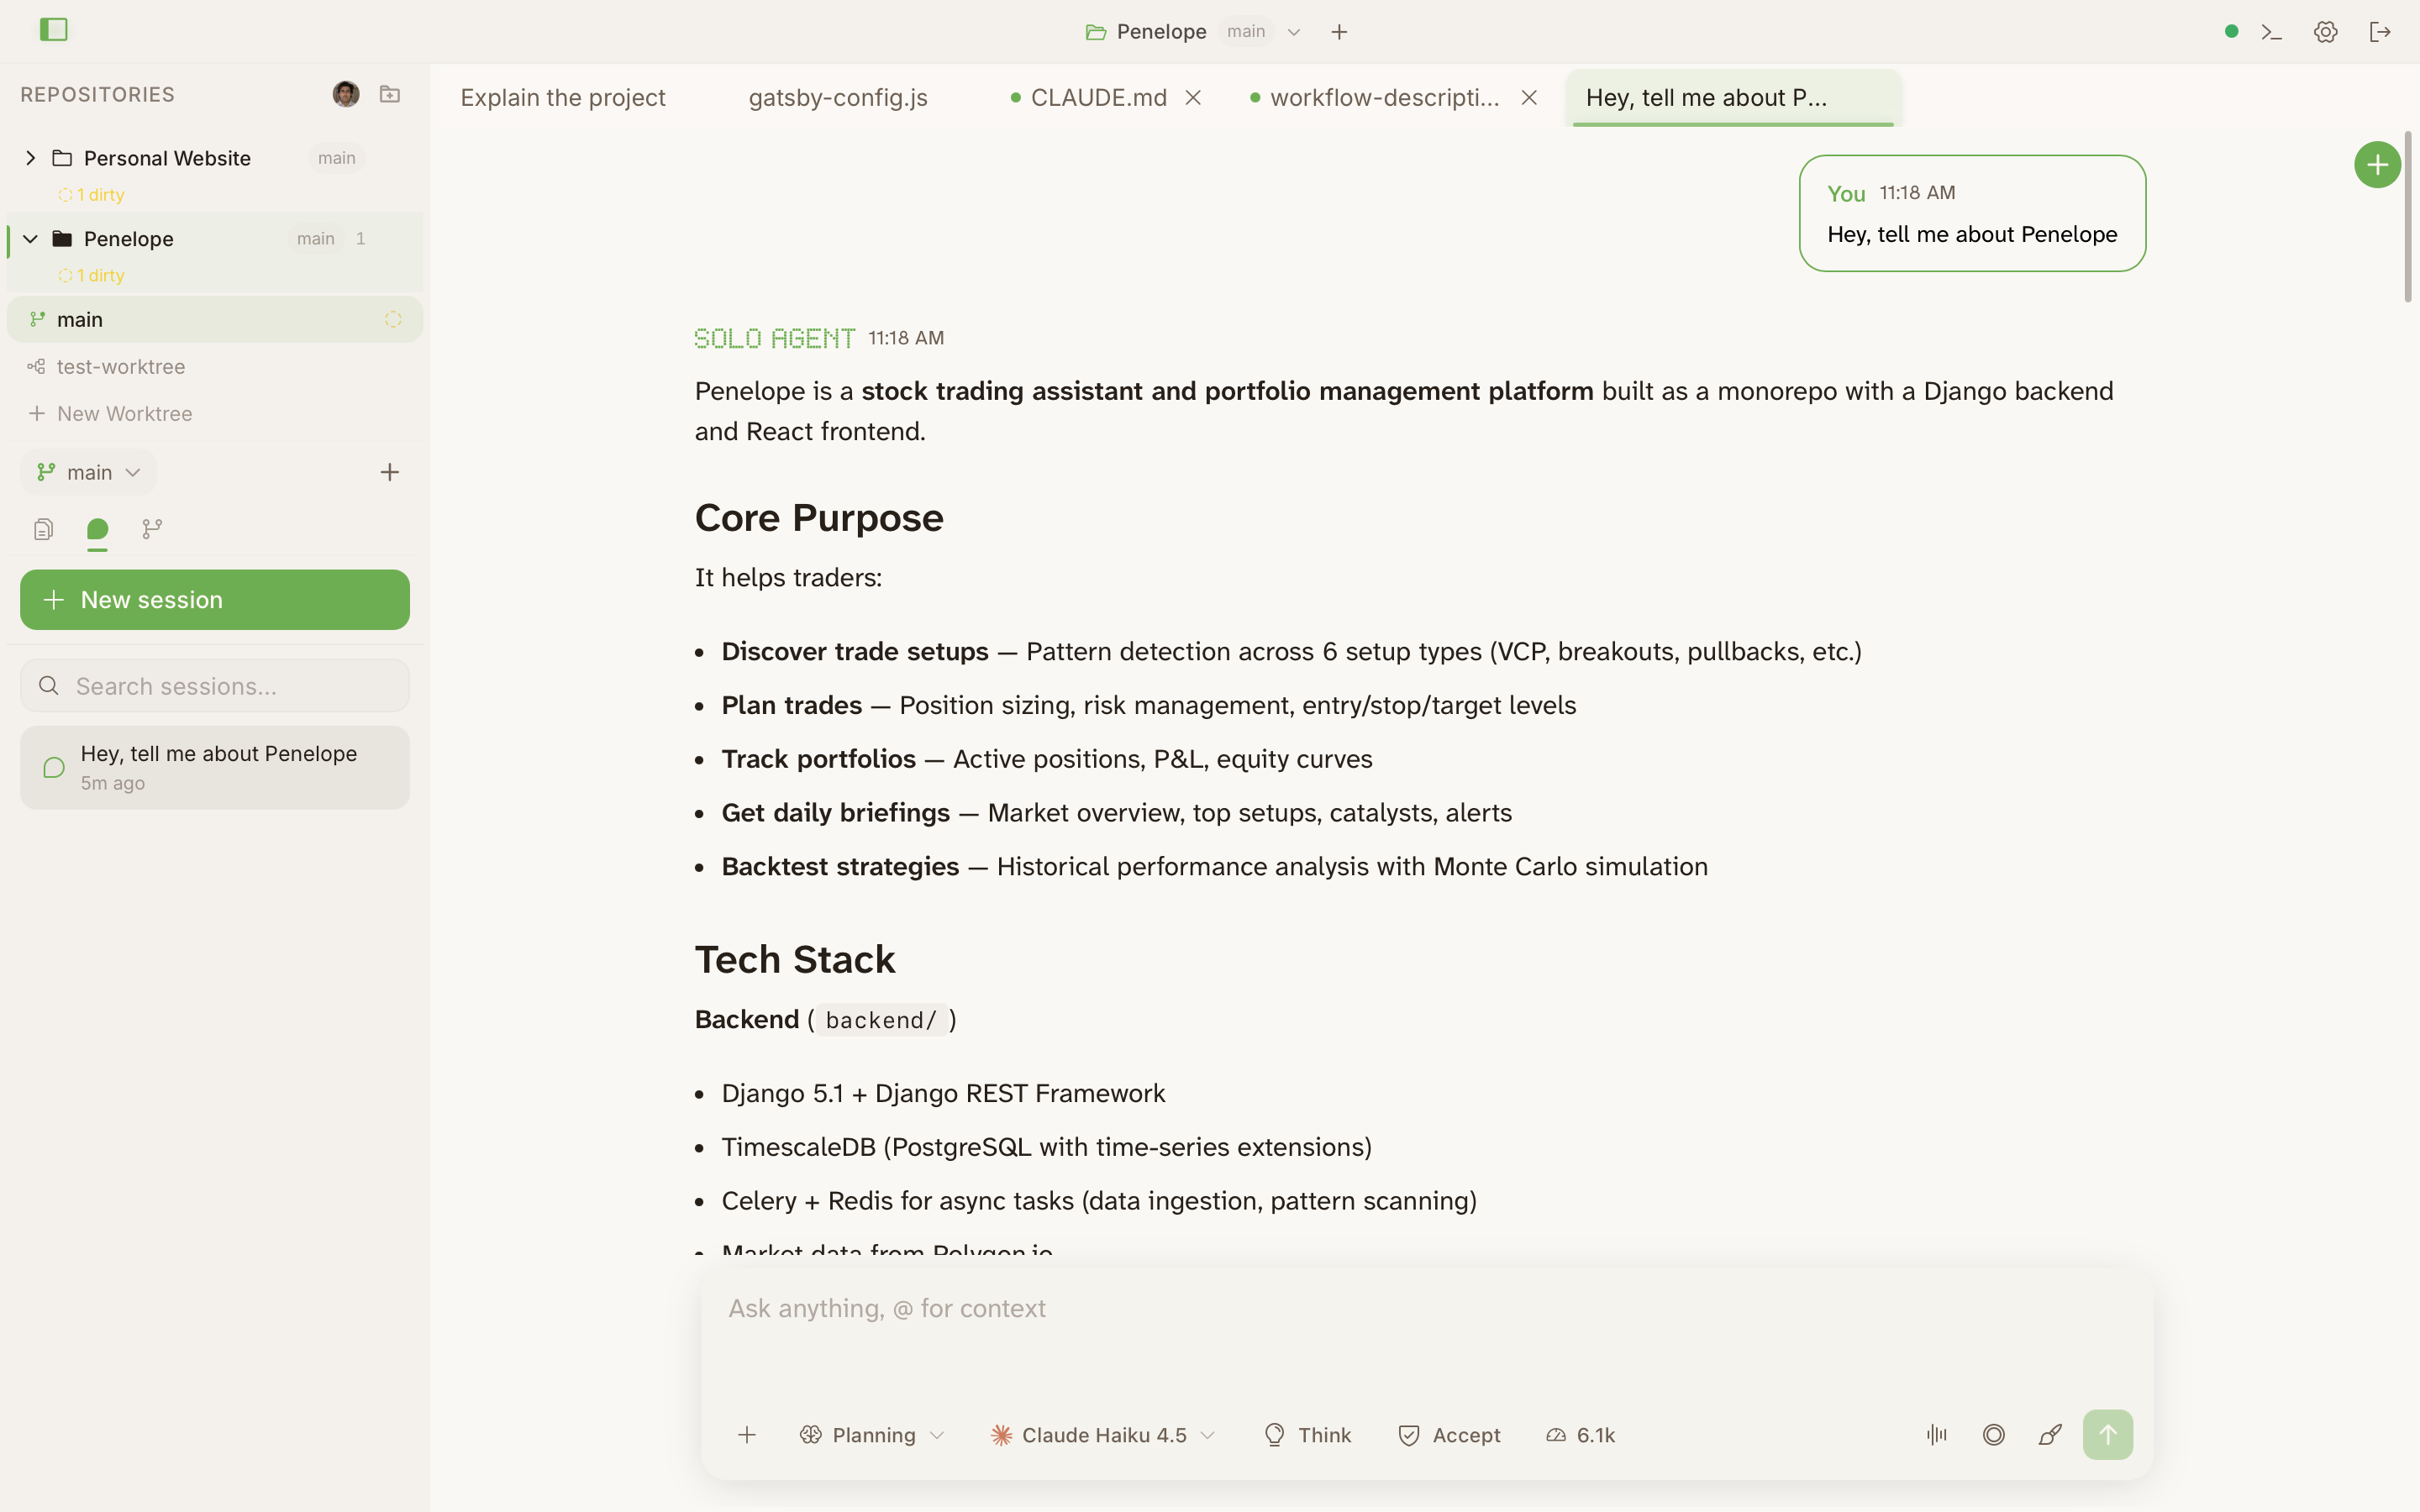Open the terminal icon in top bar

pyautogui.click(x=2271, y=32)
